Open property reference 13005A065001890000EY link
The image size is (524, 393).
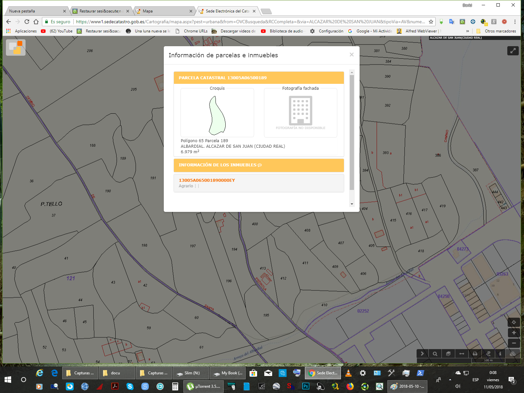coord(207,180)
